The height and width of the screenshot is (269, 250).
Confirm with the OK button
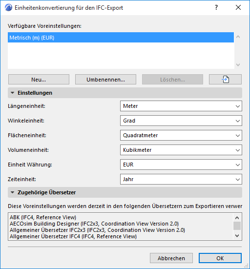click(x=220, y=258)
